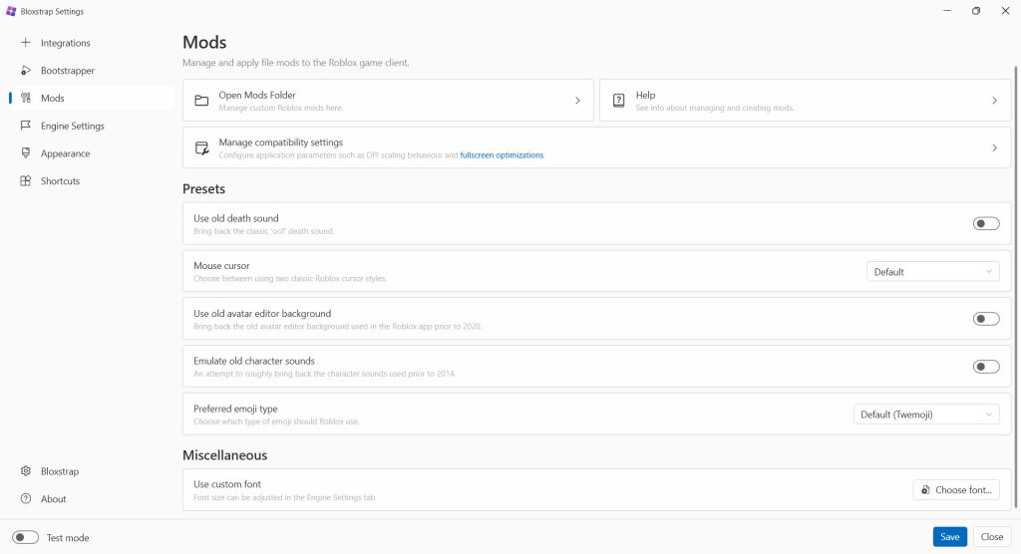This screenshot has width=1021, height=554.
Task: Click the Bloxstrap gear icon
Action: (25, 470)
